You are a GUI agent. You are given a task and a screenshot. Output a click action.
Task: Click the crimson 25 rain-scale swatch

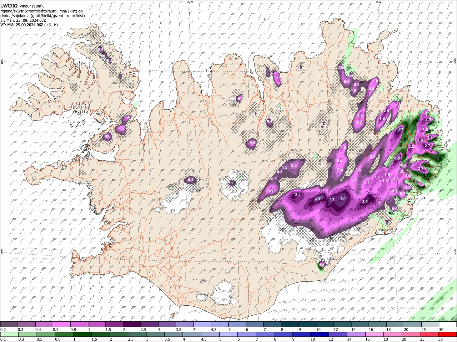click(429, 334)
